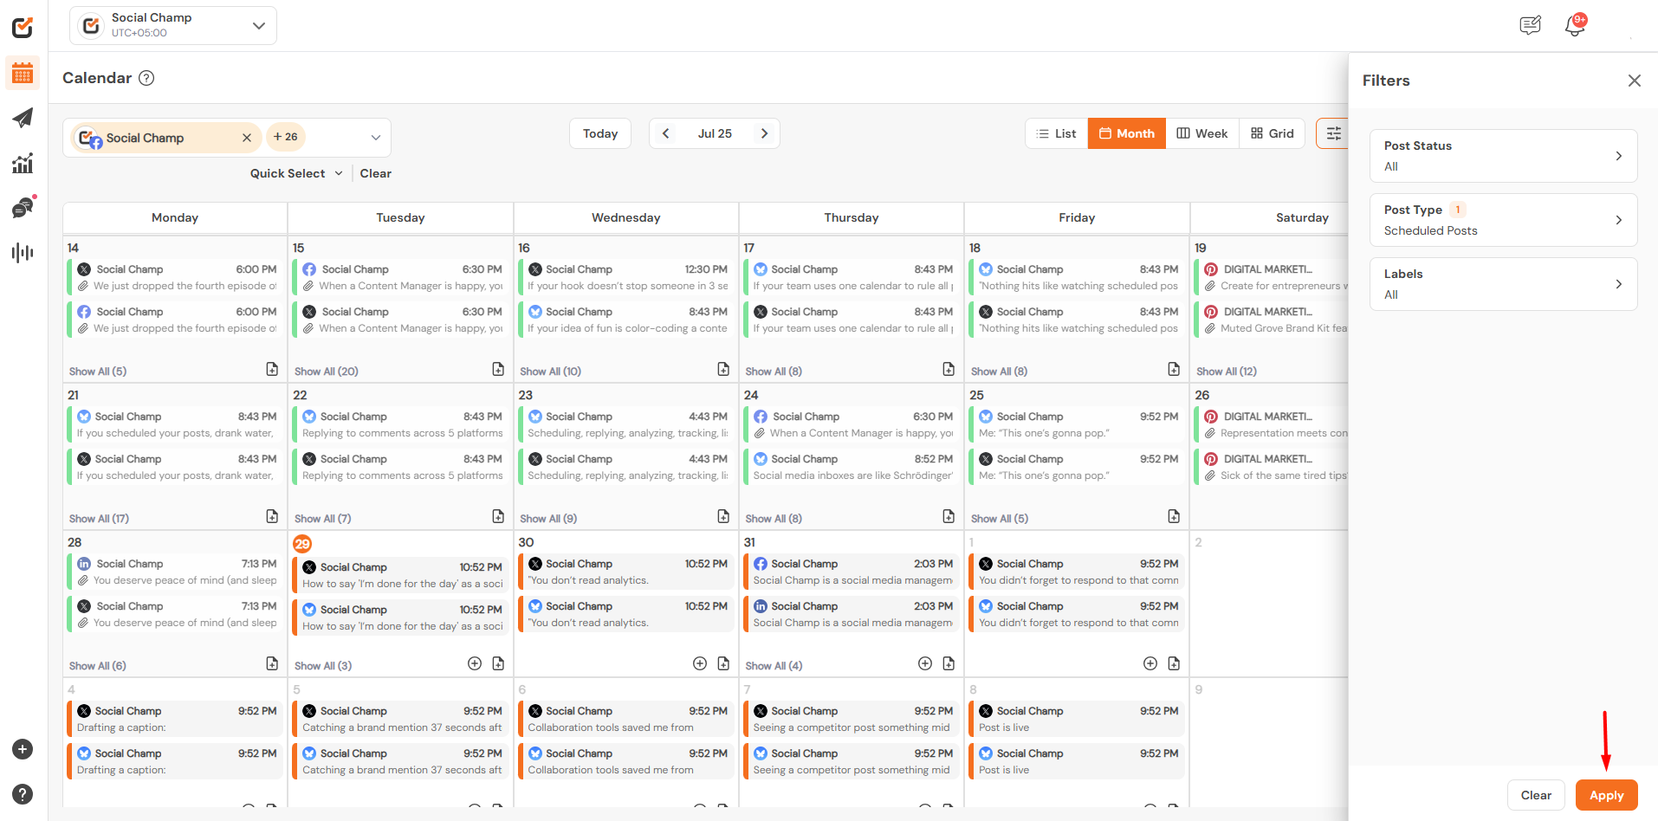The height and width of the screenshot is (821, 1658).
Task: Switch to Week view
Action: click(x=1202, y=133)
